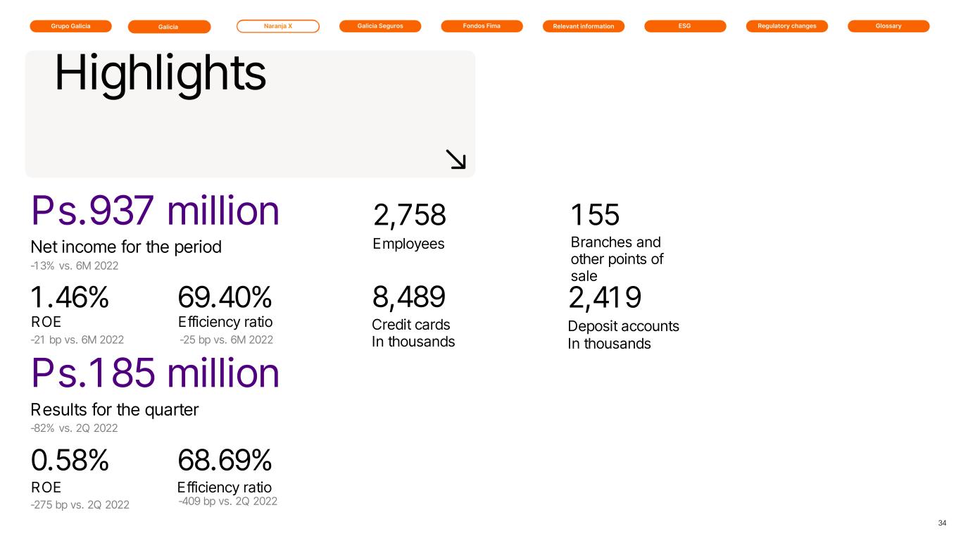This screenshot has width=961, height=541.
Task: Click the Highlights slide title
Action: [x=160, y=74]
